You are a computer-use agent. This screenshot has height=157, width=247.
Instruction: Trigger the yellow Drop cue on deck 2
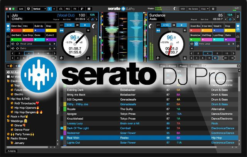(230, 30)
